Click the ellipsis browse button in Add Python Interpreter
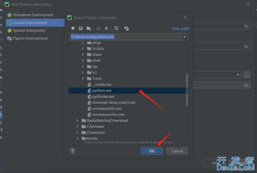 pyautogui.click(x=247, y=75)
